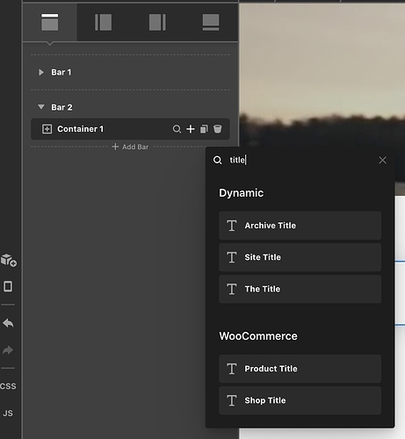Select the bottom footer layout tab
The image size is (405, 439).
[211, 22]
